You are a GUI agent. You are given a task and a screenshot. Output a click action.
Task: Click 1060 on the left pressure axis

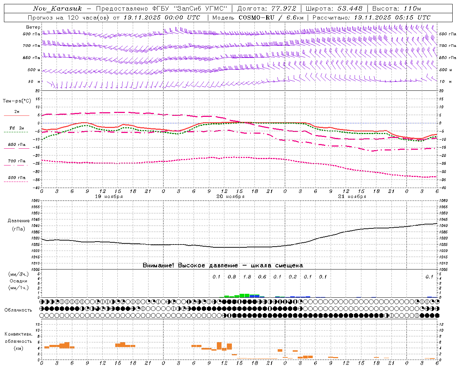35,201
